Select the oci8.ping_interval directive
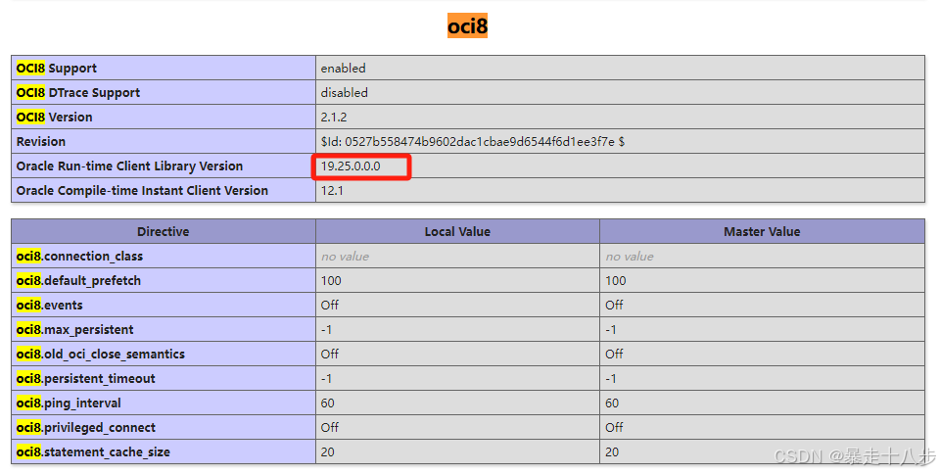Viewport: 940px width, 474px height. pyautogui.click(x=69, y=403)
